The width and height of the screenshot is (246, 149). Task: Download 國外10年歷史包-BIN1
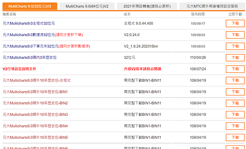click(x=235, y=92)
